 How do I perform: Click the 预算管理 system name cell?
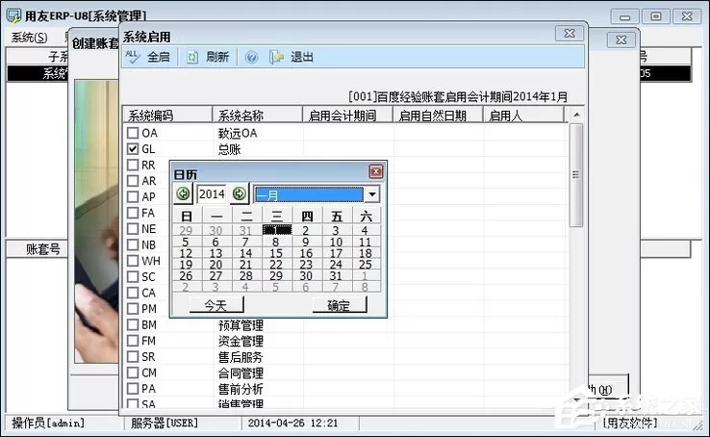[x=241, y=325]
